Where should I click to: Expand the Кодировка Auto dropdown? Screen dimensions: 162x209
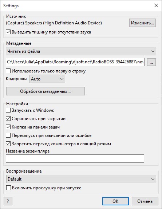pos(47,79)
